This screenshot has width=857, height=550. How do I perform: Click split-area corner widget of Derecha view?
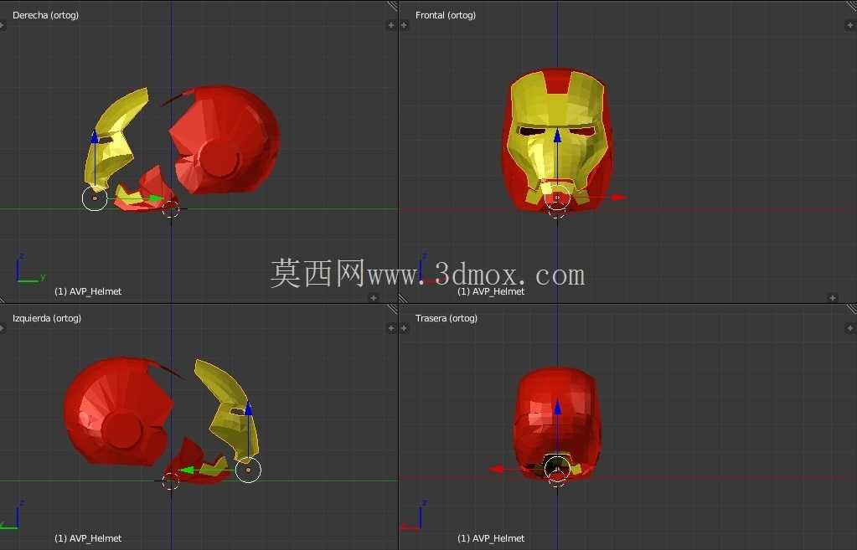[x=392, y=6]
